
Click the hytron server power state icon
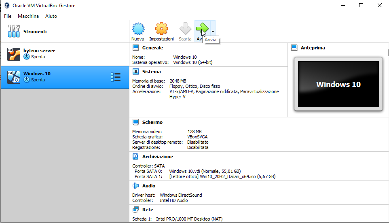[x=27, y=57]
